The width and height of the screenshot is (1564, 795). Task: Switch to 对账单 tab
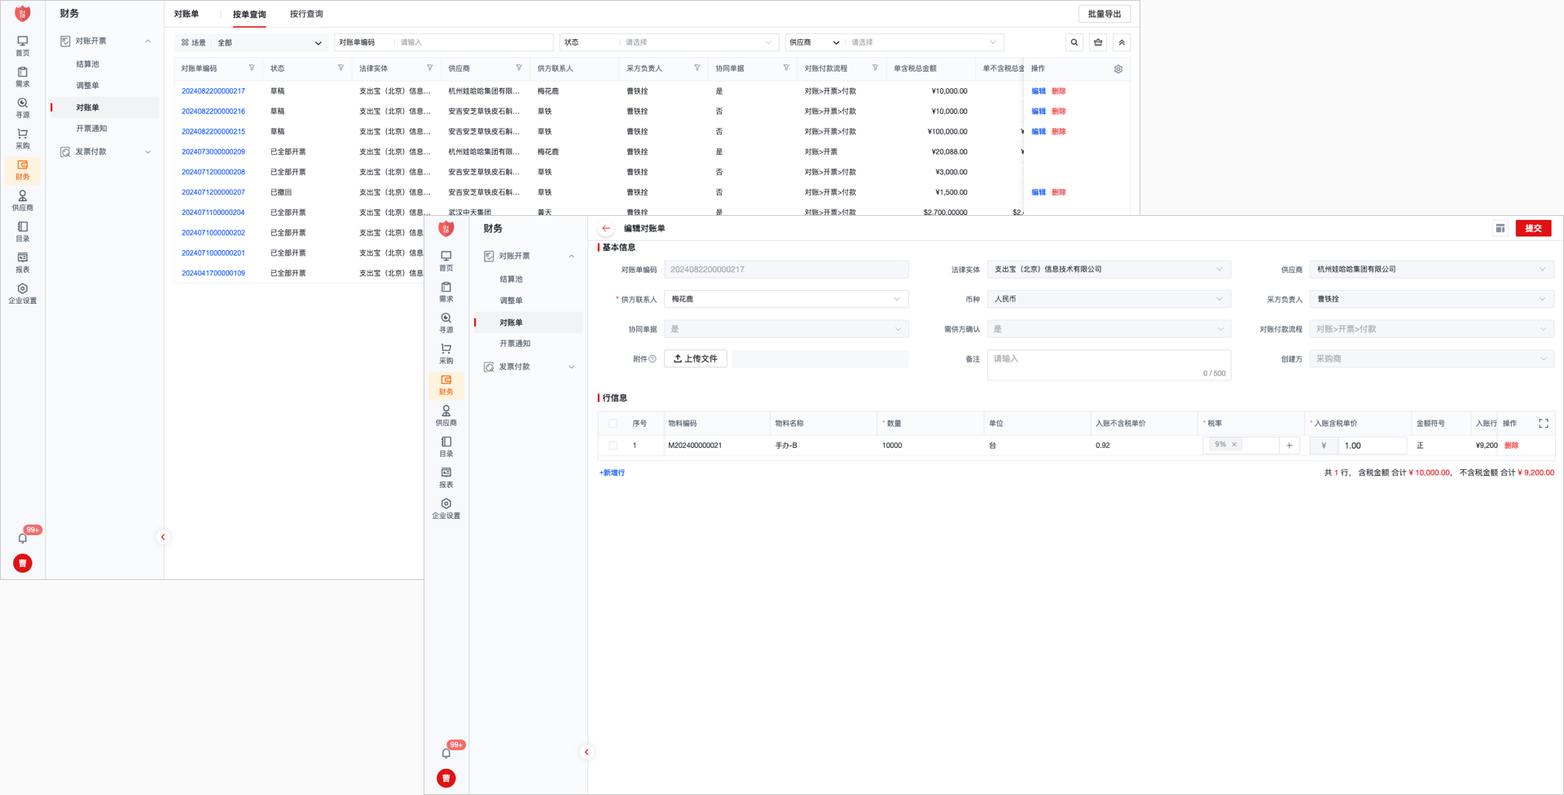click(187, 14)
